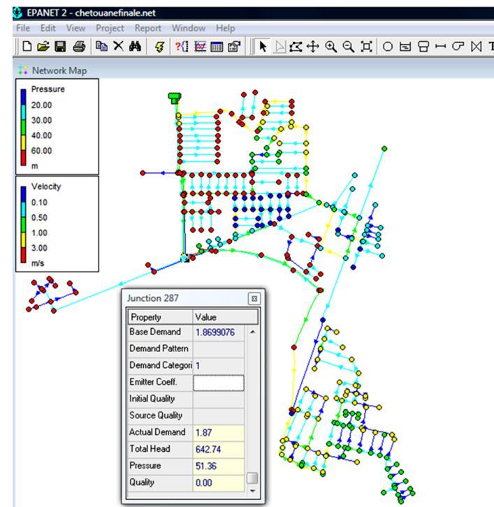
Task: Show the map at full extent
Action: [x=366, y=47]
